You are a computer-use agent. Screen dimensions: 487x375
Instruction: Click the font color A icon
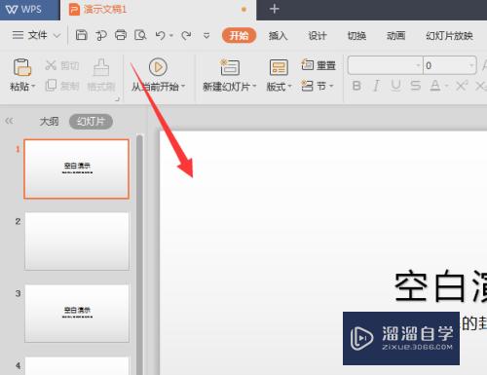coord(435,86)
